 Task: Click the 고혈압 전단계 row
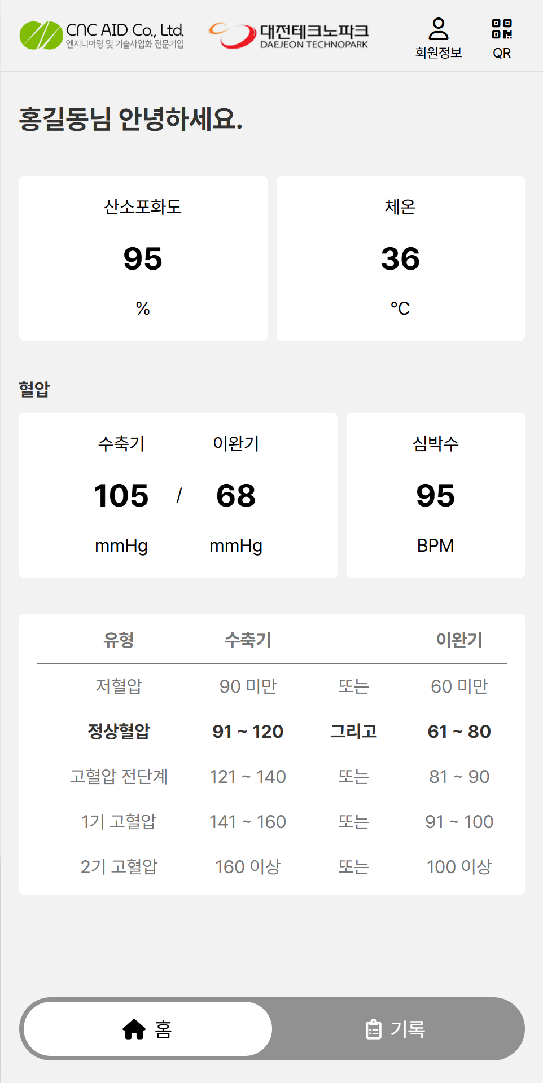[x=271, y=777]
